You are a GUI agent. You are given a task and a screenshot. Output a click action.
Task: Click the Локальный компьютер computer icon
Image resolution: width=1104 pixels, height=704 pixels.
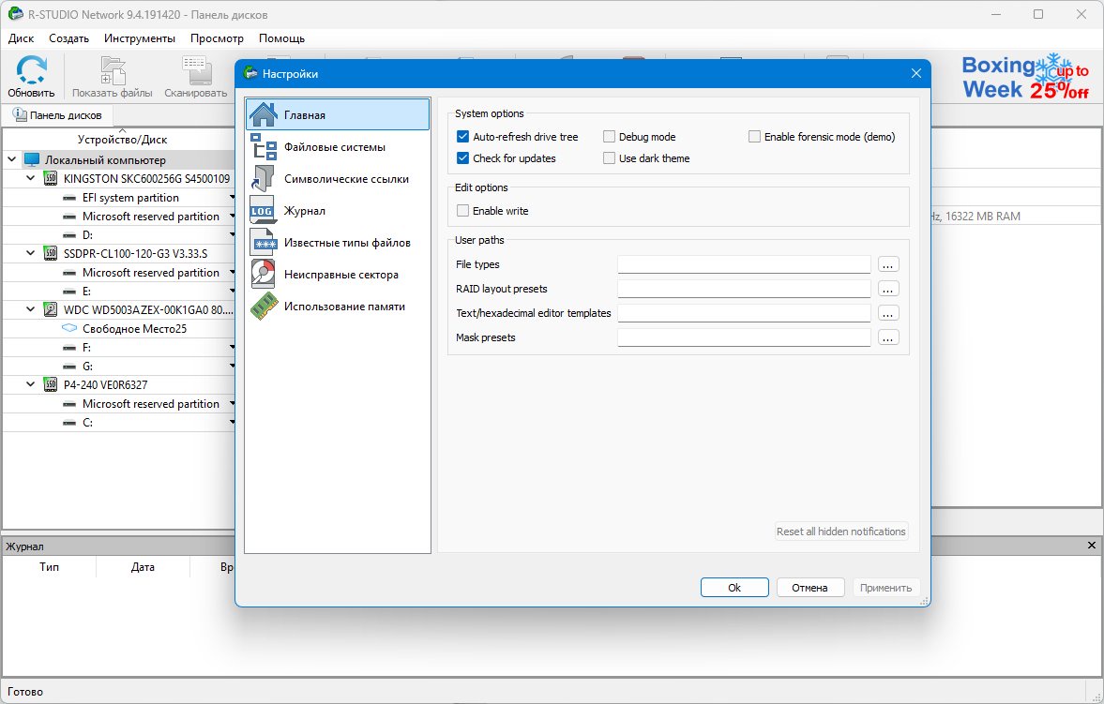pos(32,159)
